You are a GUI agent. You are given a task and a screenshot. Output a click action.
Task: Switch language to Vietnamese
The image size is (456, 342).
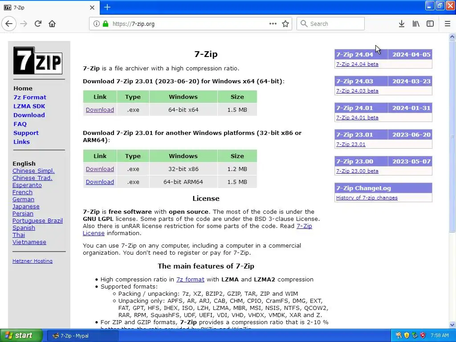pyautogui.click(x=29, y=242)
